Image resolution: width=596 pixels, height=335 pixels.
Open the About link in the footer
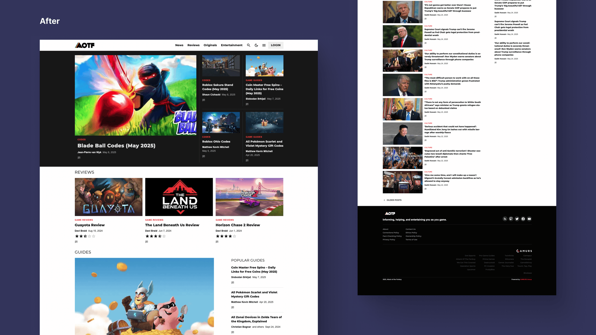386,229
